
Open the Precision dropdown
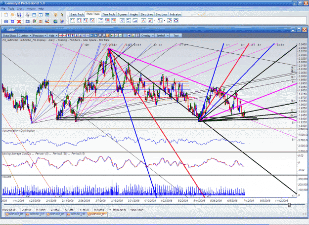(40, 36)
